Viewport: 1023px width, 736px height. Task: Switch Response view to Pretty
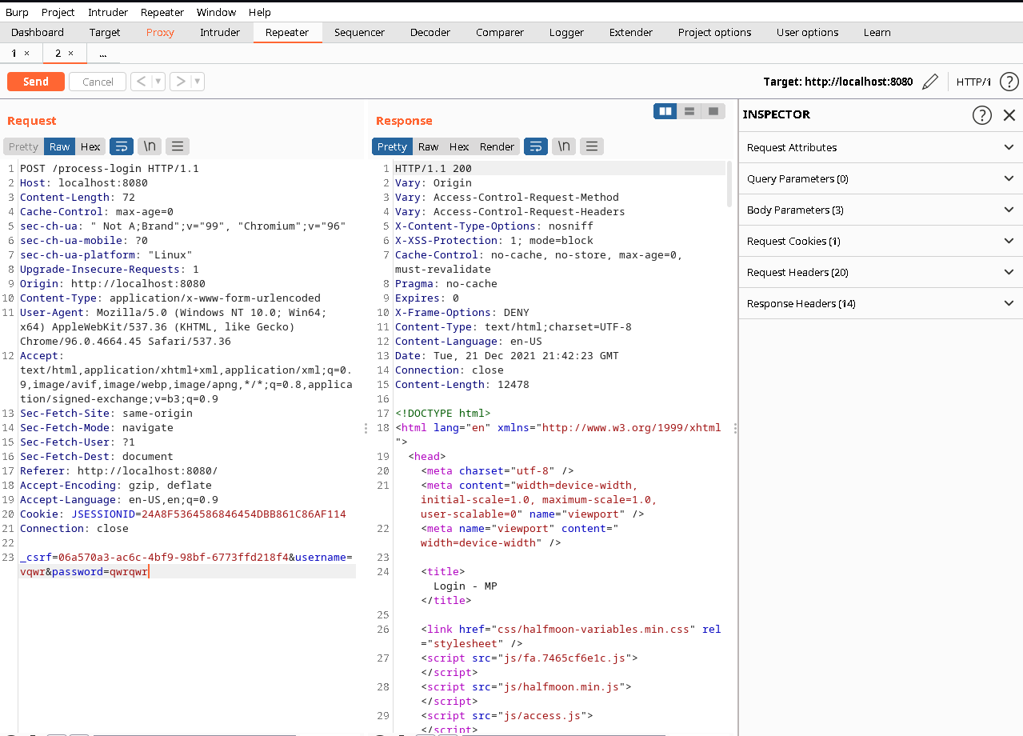[392, 146]
